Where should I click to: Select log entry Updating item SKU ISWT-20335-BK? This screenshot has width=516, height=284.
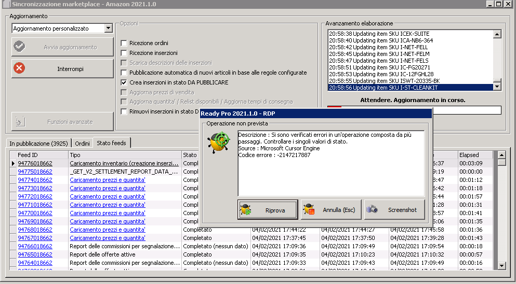click(411, 81)
